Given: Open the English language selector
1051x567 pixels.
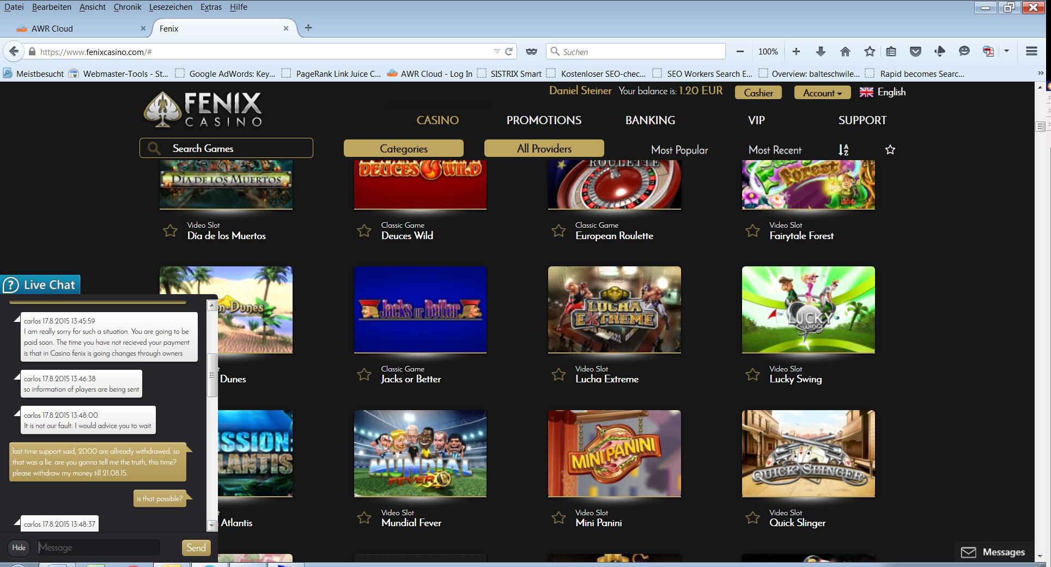Looking at the screenshot, I should (883, 92).
